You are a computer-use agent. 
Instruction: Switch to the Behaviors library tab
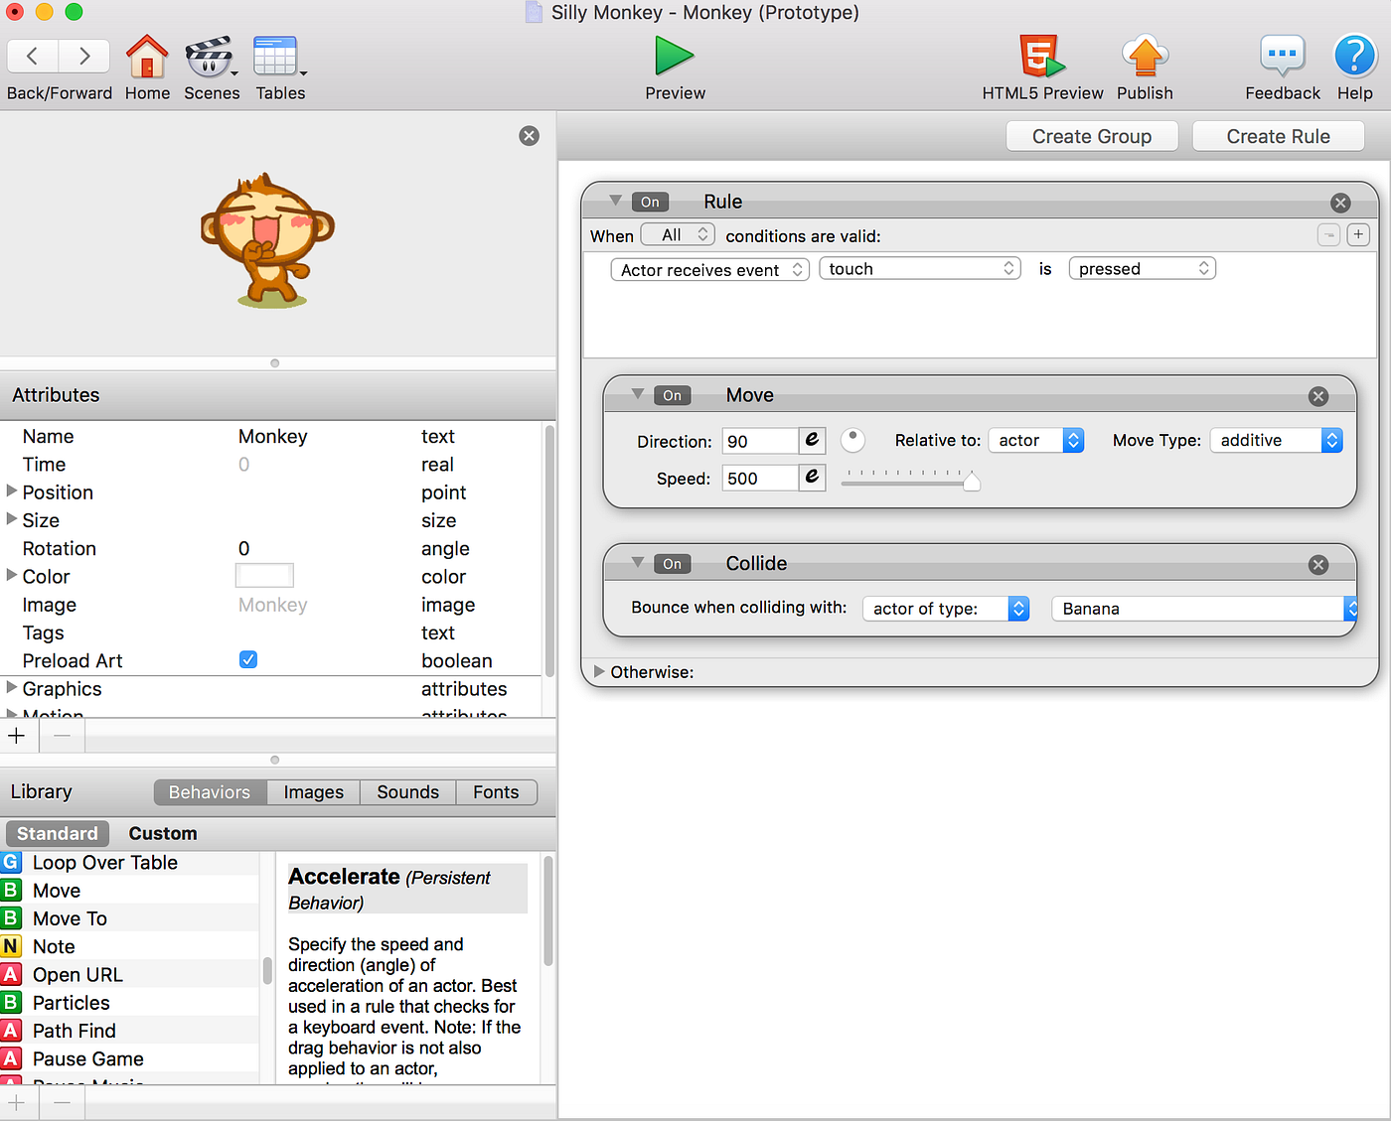[210, 792]
